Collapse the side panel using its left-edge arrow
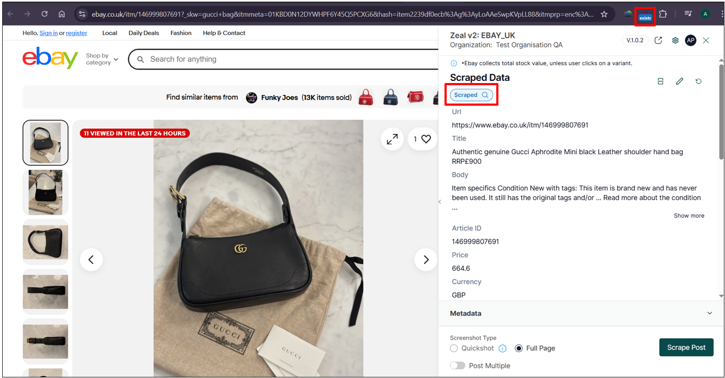 pos(440,202)
